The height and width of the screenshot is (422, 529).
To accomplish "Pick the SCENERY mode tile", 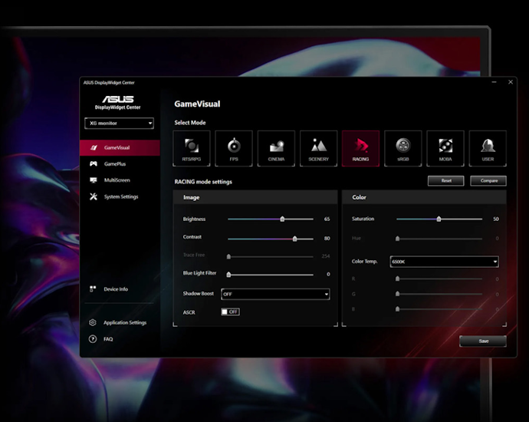I will coord(318,149).
